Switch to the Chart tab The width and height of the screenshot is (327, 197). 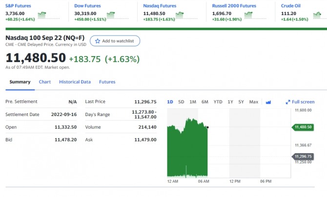pyautogui.click(x=45, y=82)
